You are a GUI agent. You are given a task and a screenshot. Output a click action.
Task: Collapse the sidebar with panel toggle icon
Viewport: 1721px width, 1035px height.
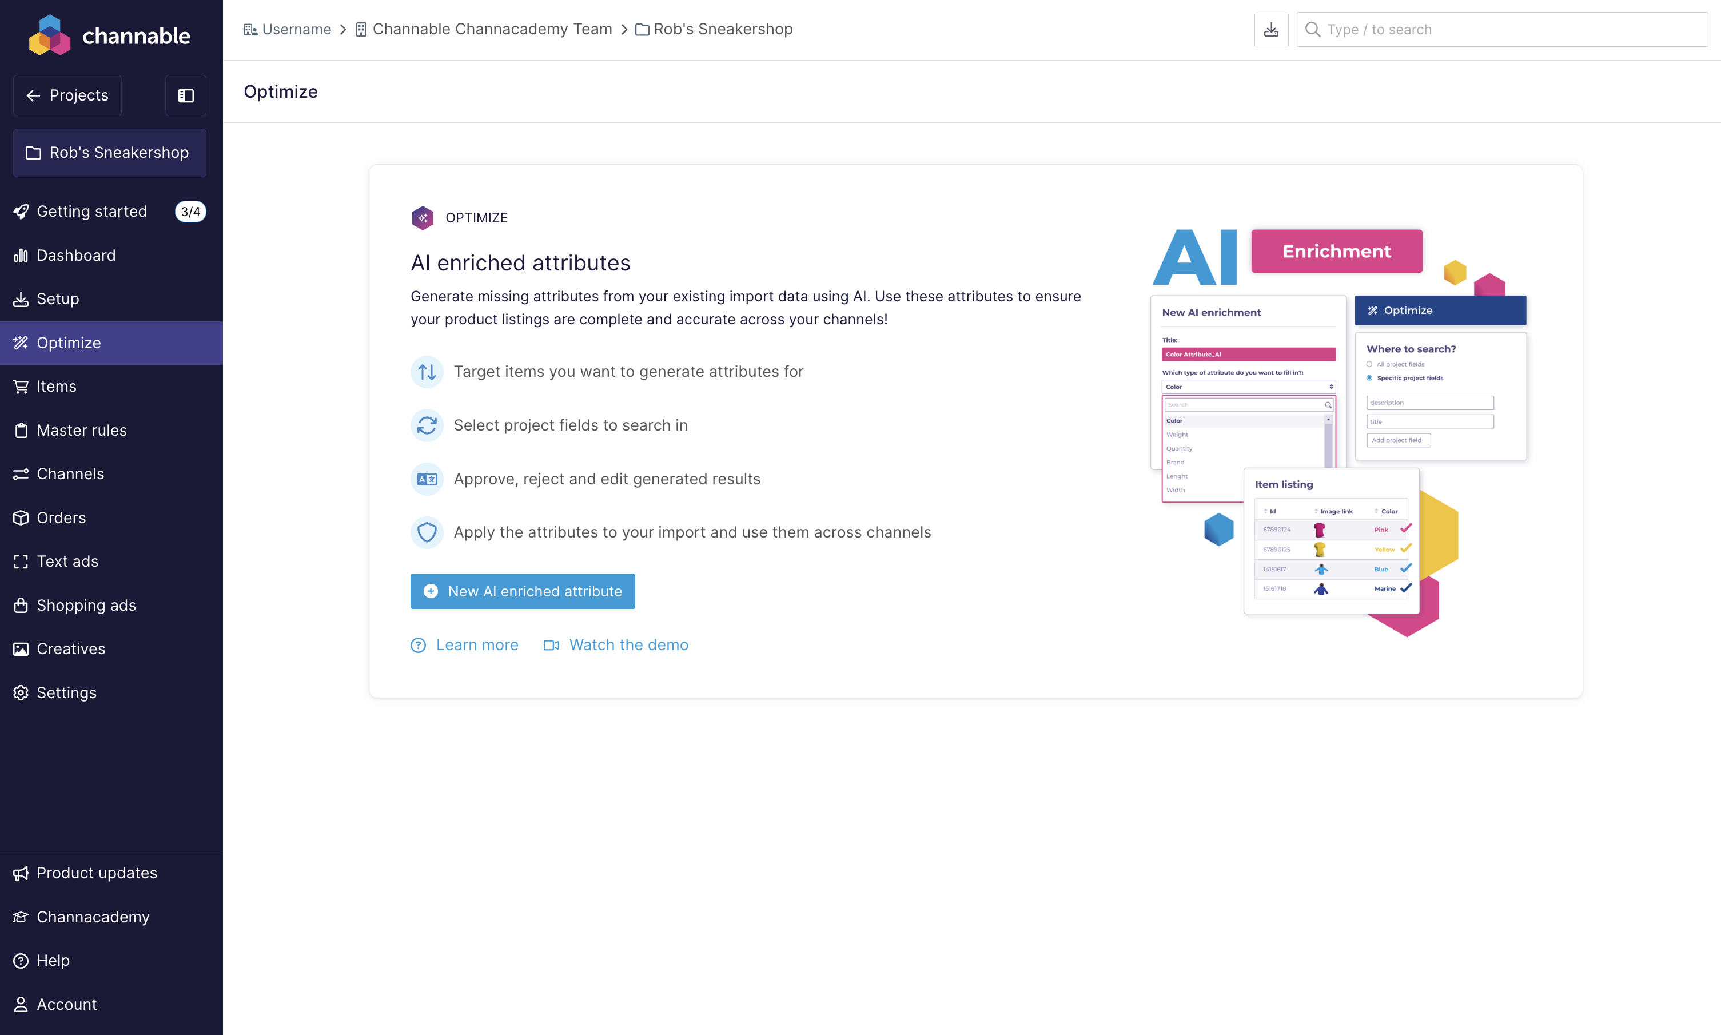pos(185,95)
